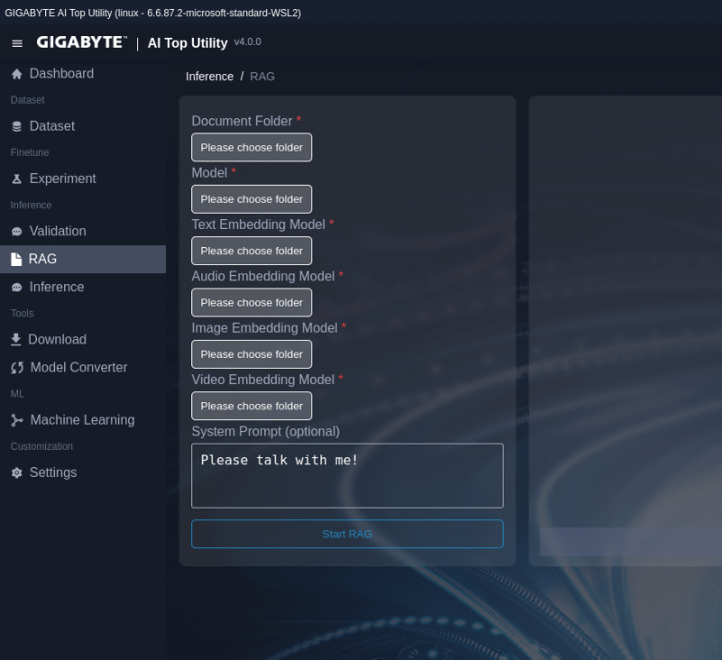Choose folder for Video Embedding Model
The height and width of the screenshot is (660, 722).
point(252,406)
